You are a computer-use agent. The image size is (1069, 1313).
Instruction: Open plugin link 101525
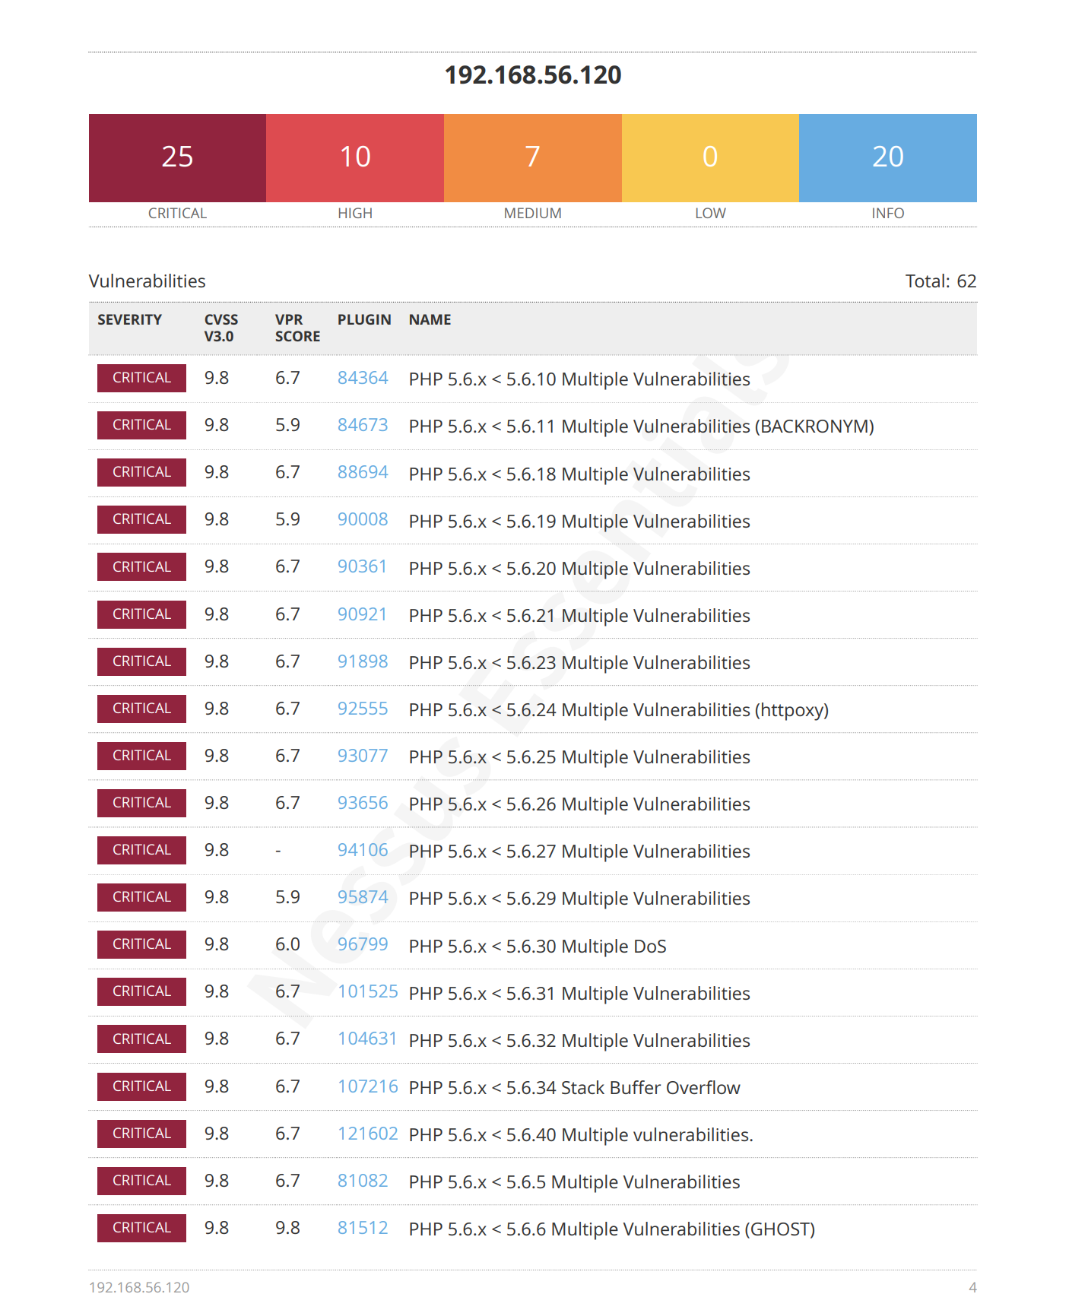368,991
